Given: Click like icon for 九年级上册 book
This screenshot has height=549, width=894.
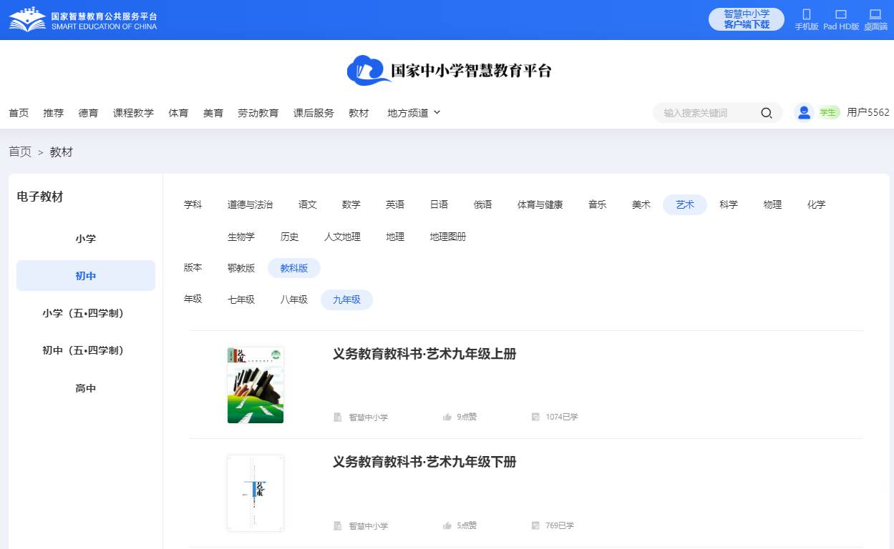Looking at the screenshot, I should tap(447, 417).
